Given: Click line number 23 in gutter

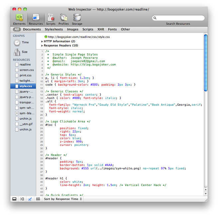Looking at the screenshot, I should click(x=42, y=125).
